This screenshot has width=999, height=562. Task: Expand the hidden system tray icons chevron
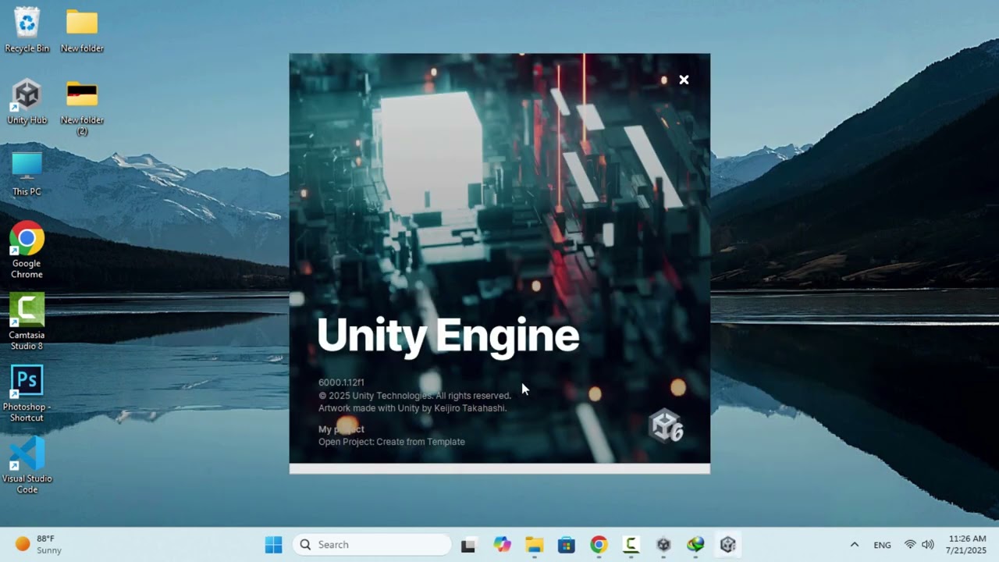pos(854,545)
